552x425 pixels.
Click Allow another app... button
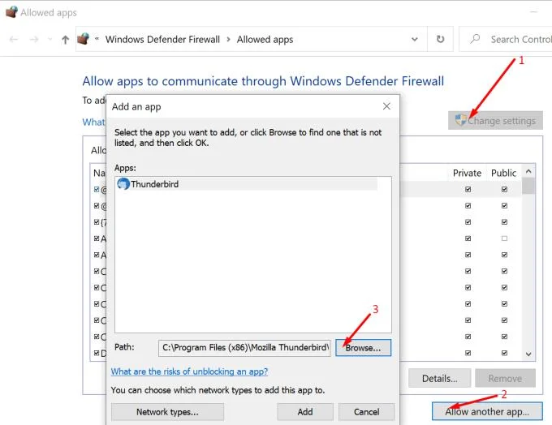487,412
